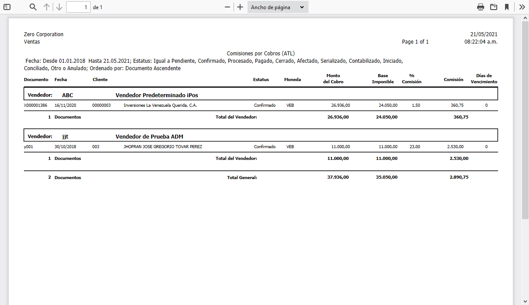Zoom out of the document
Screen dimensions: 529x305
pos(227,7)
